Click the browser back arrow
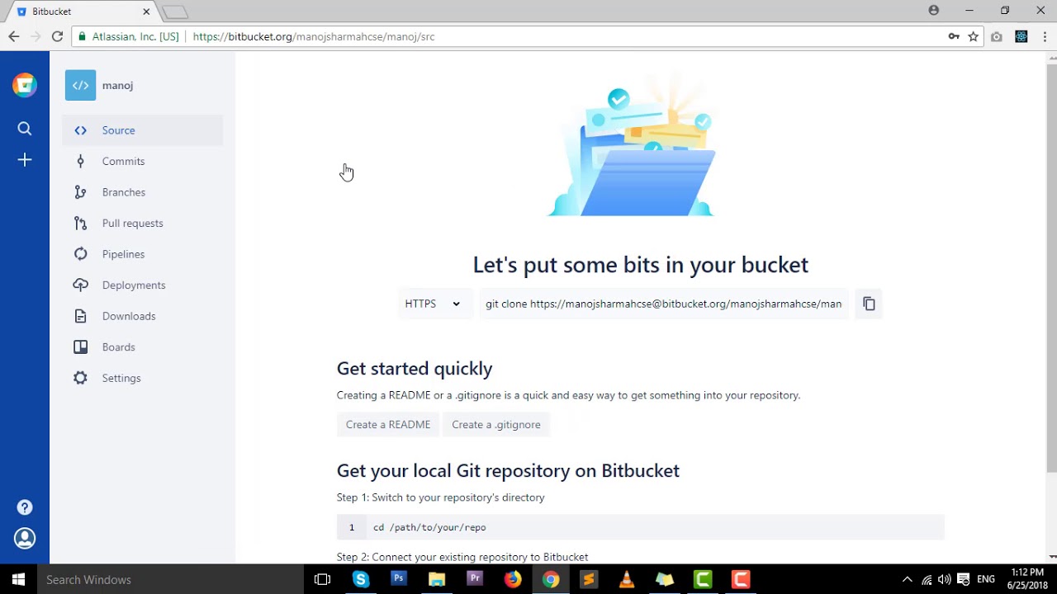The image size is (1057, 594). tap(13, 36)
